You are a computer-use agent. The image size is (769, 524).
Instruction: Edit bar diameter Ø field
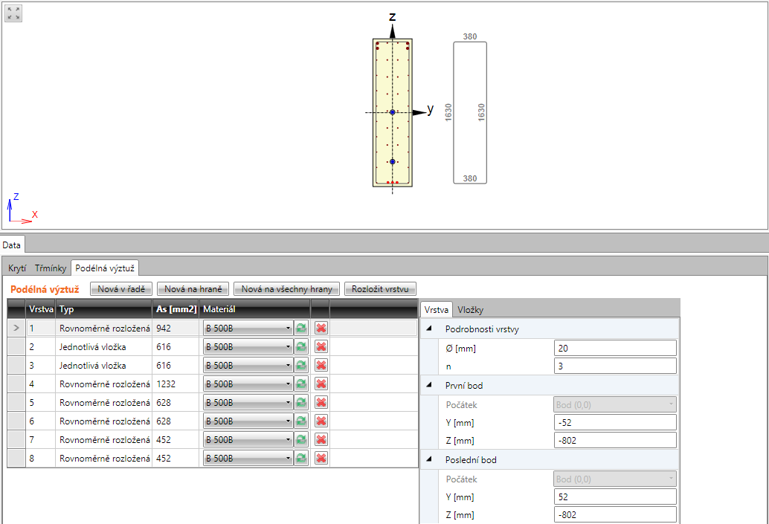(615, 348)
